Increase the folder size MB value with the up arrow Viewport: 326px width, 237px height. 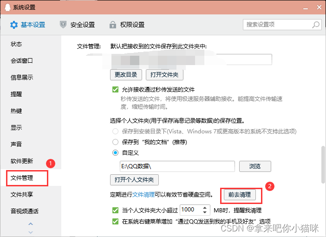tap(205, 208)
